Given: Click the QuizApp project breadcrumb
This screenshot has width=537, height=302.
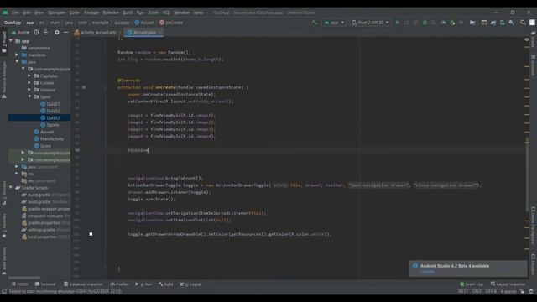Looking at the screenshot, I should (x=13, y=23).
